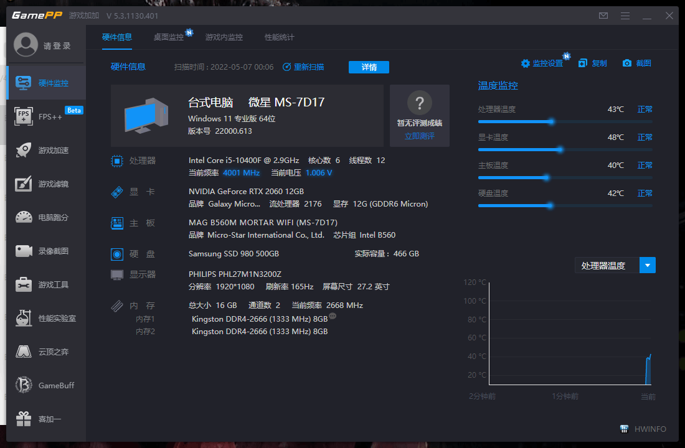
Task: Click the 处理器 CPU icon
Action: point(117,161)
